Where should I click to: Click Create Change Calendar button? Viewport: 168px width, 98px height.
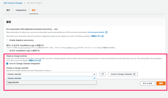pyautogui.click(x=123, y=74)
